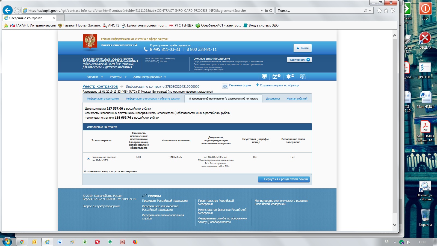Open the Ethernet shortcut on desktop
This screenshot has height=246, width=437.
click(x=425, y=190)
